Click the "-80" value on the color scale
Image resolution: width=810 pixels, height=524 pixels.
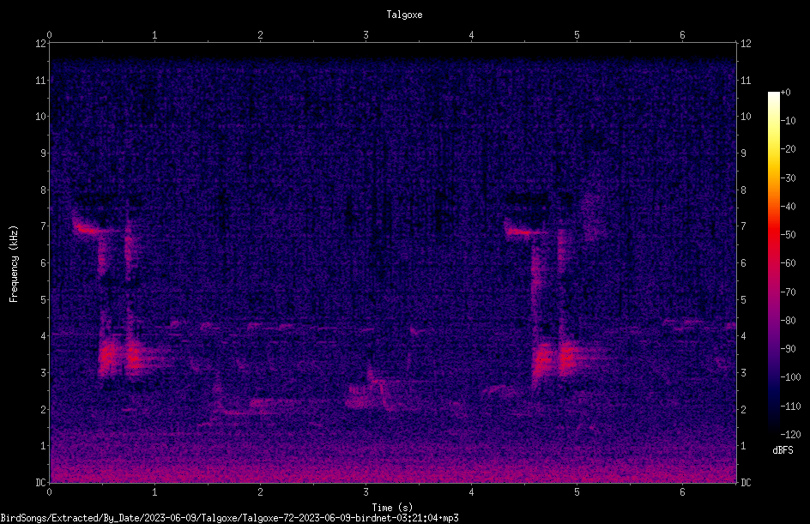(788, 321)
